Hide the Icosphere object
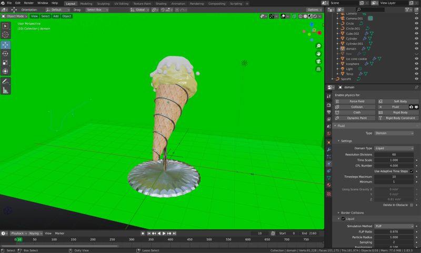Image resolution: width=421 pixels, height=253 pixels. [x=416, y=64]
